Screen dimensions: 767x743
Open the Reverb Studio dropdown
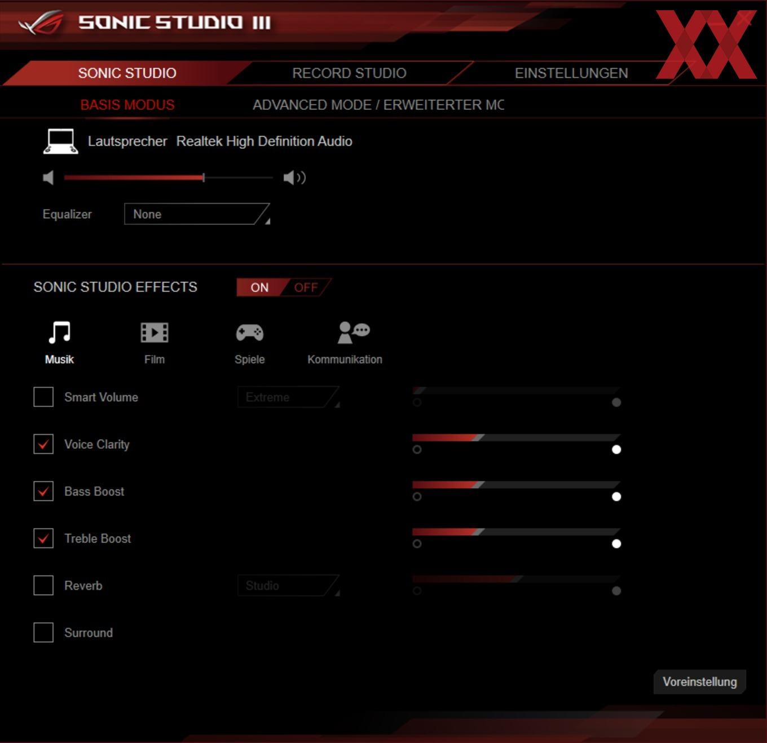pos(288,586)
